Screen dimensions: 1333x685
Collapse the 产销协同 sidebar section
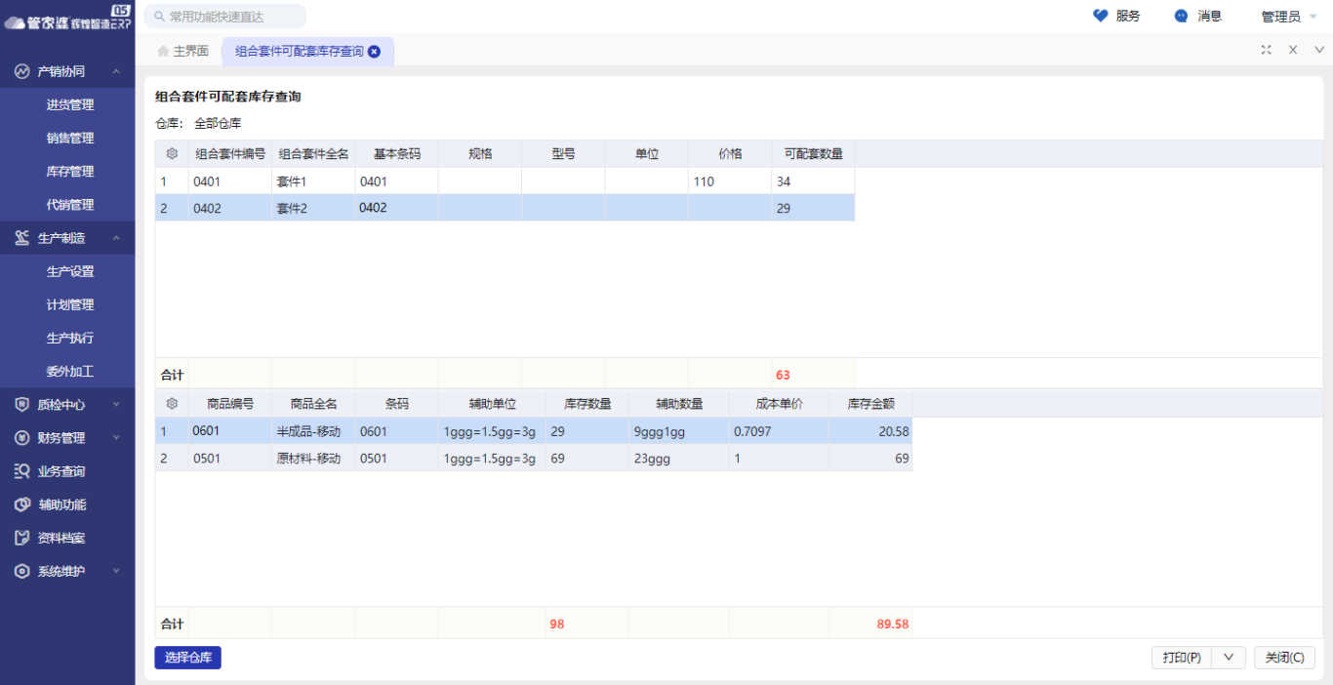coord(116,71)
